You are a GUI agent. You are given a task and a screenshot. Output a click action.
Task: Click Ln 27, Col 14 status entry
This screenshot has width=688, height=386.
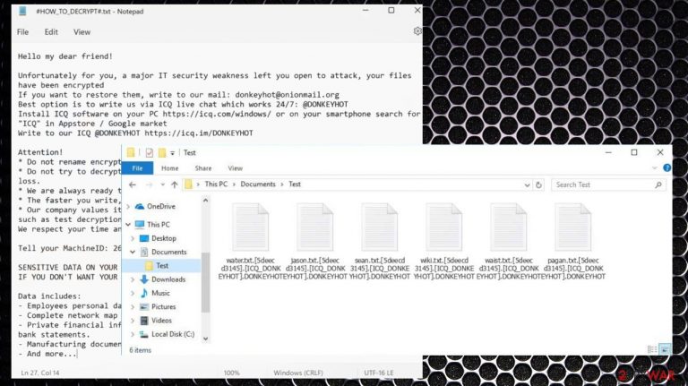pos(40,373)
